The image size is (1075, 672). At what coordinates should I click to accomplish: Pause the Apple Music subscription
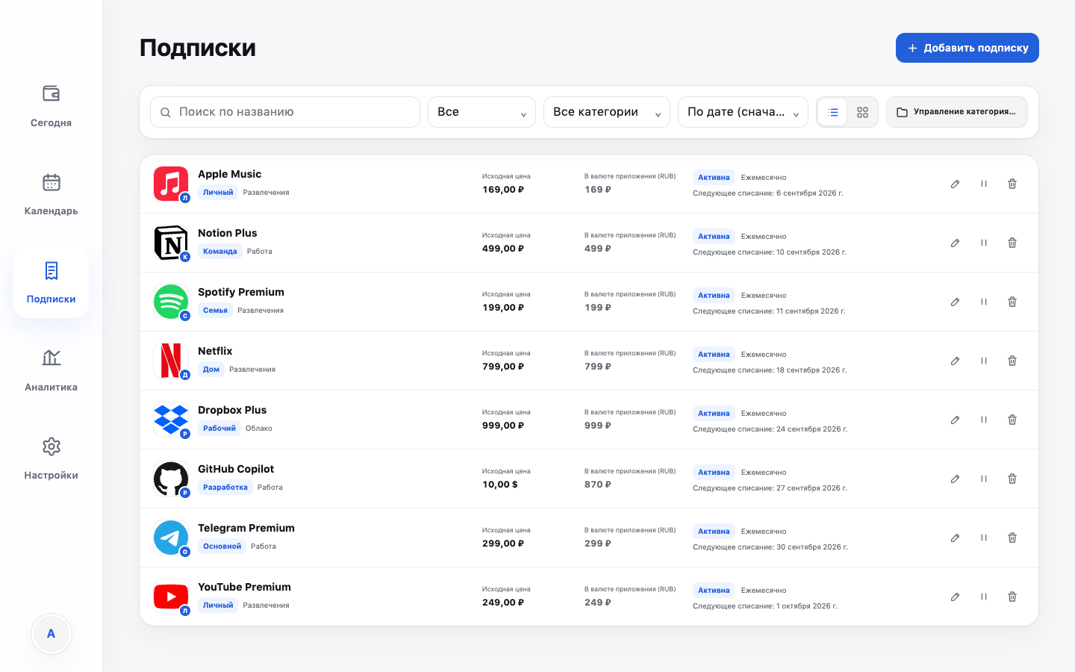point(984,184)
